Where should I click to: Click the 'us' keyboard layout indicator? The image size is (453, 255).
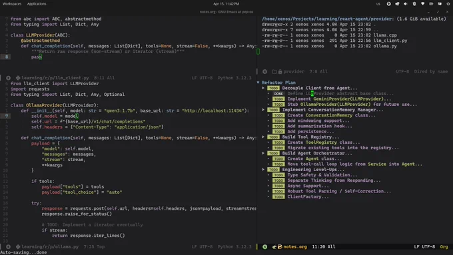click(x=378, y=4)
